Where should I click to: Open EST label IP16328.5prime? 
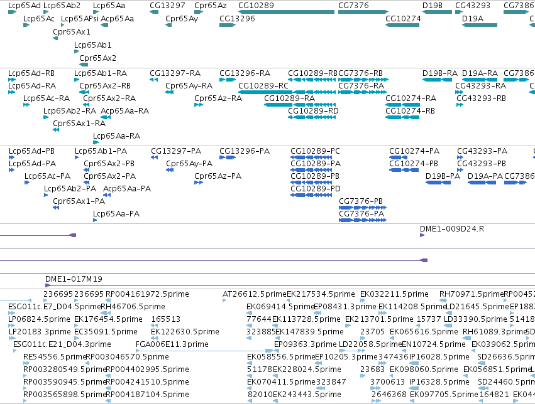(439, 382)
